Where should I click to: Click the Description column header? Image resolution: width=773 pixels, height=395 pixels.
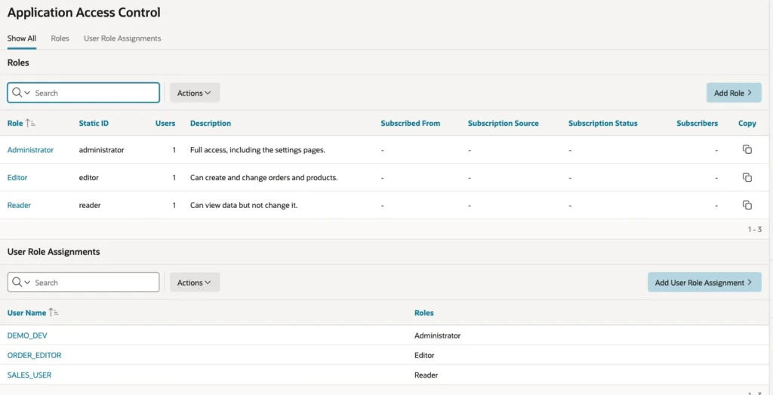click(211, 123)
